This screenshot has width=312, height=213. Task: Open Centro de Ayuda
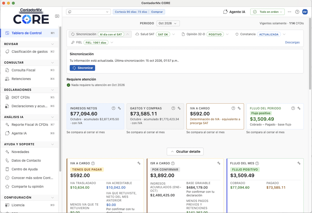(29, 169)
